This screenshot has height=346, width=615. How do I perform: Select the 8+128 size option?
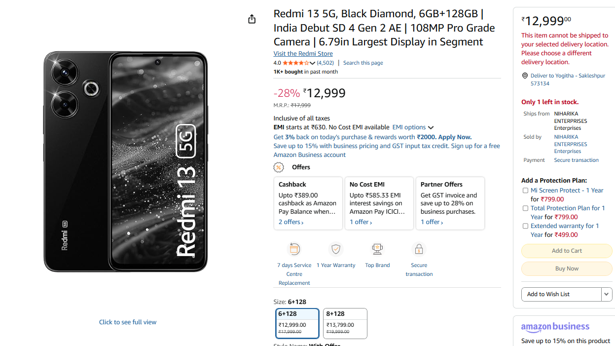(345, 324)
